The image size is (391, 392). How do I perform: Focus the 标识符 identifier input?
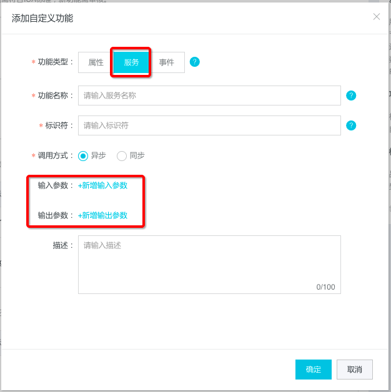click(209, 125)
